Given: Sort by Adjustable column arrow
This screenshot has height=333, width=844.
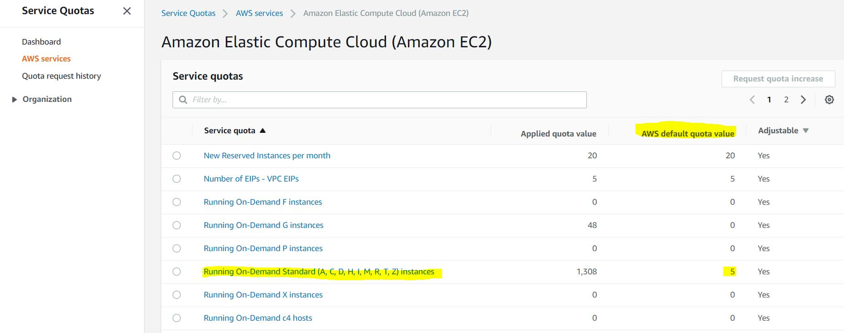Looking at the screenshot, I should coord(806,131).
